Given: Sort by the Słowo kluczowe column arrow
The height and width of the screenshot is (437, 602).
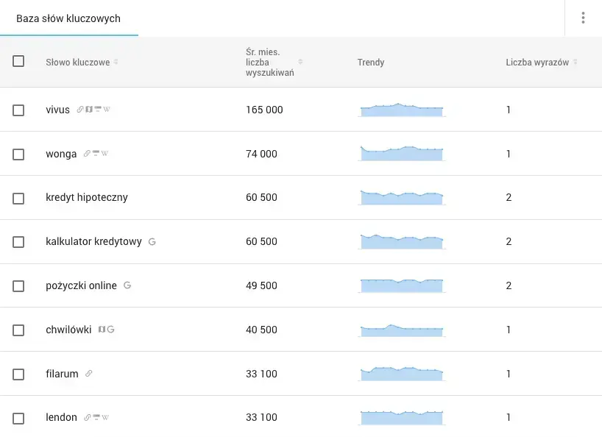Looking at the screenshot, I should [x=116, y=63].
